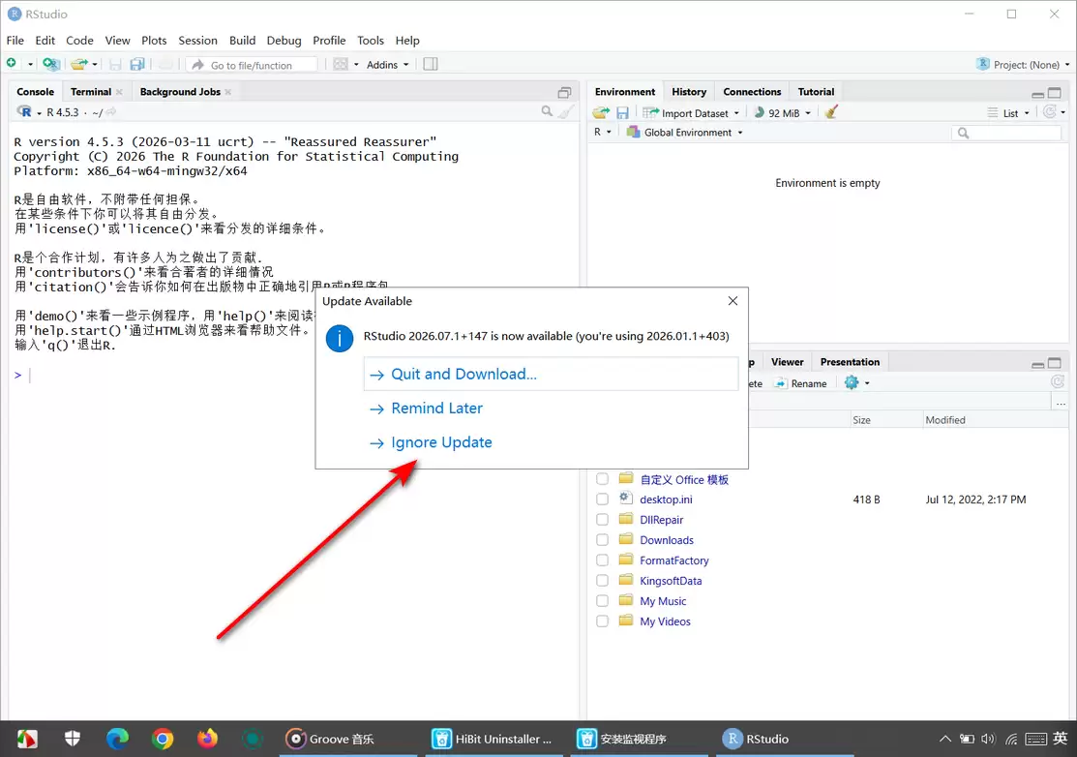The height and width of the screenshot is (757, 1077).
Task: Click the Save Workspace icon in Environment
Action: (622, 112)
